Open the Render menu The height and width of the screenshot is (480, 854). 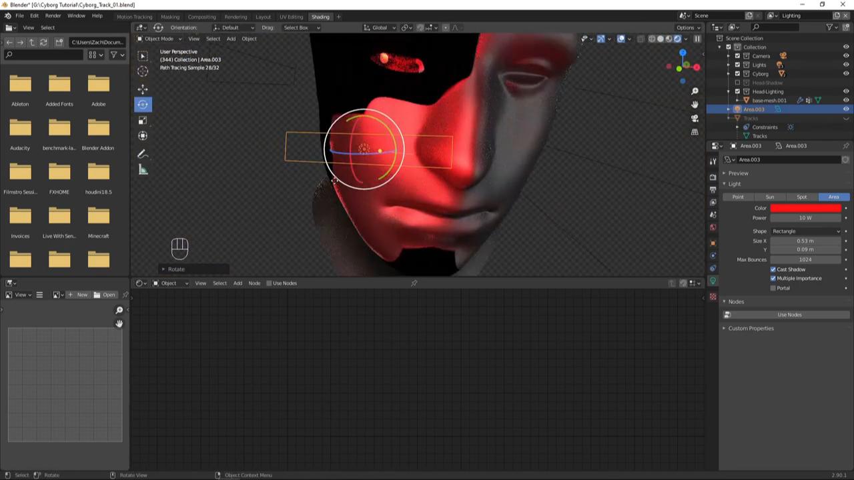coord(53,15)
